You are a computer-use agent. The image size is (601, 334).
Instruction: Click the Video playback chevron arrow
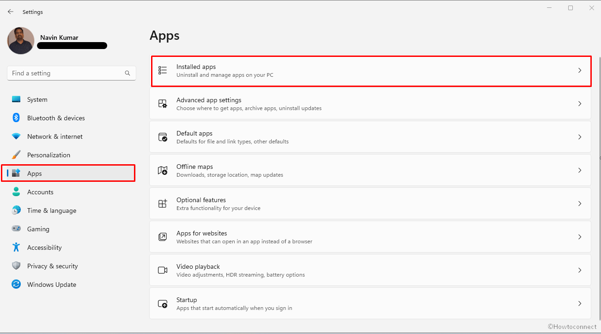(580, 270)
